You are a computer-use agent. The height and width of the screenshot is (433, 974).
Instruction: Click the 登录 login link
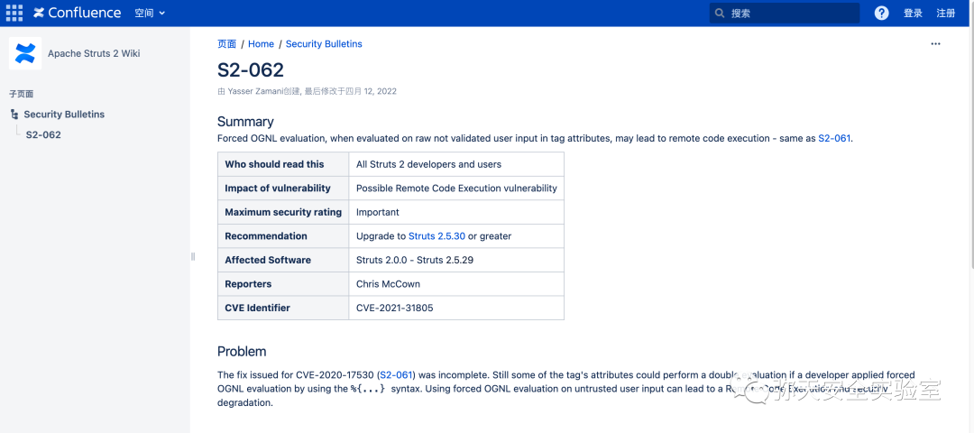[913, 13]
